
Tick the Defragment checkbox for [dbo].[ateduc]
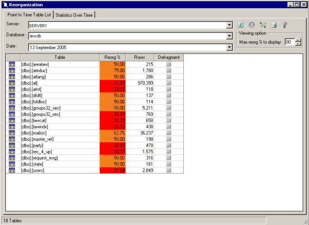169,71
